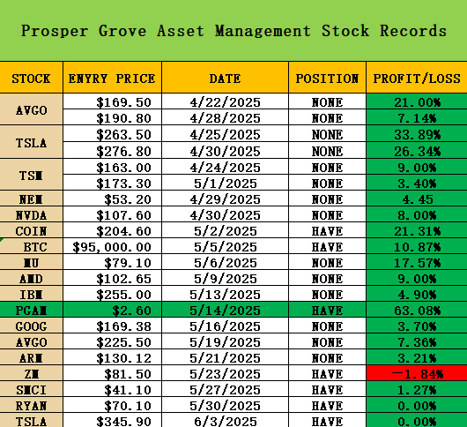Select the $107.60 entry price cell
This screenshot has width=467, height=427.
[112, 214]
